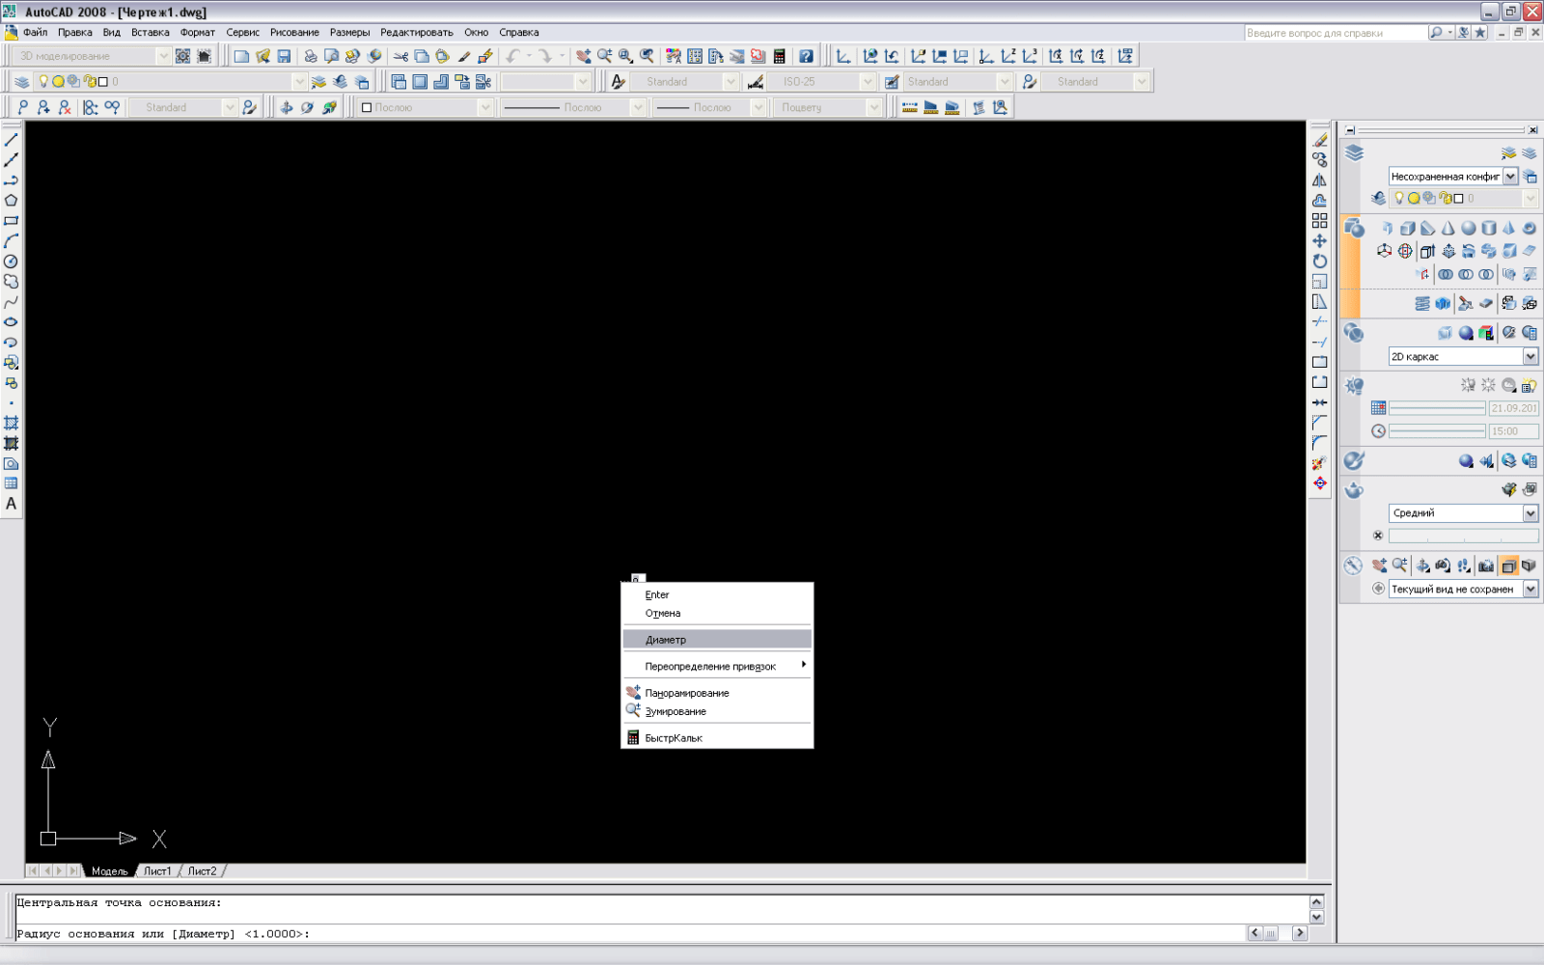Toggle layer on/off lightbulb in layer toolbar

tap(43, 82)
